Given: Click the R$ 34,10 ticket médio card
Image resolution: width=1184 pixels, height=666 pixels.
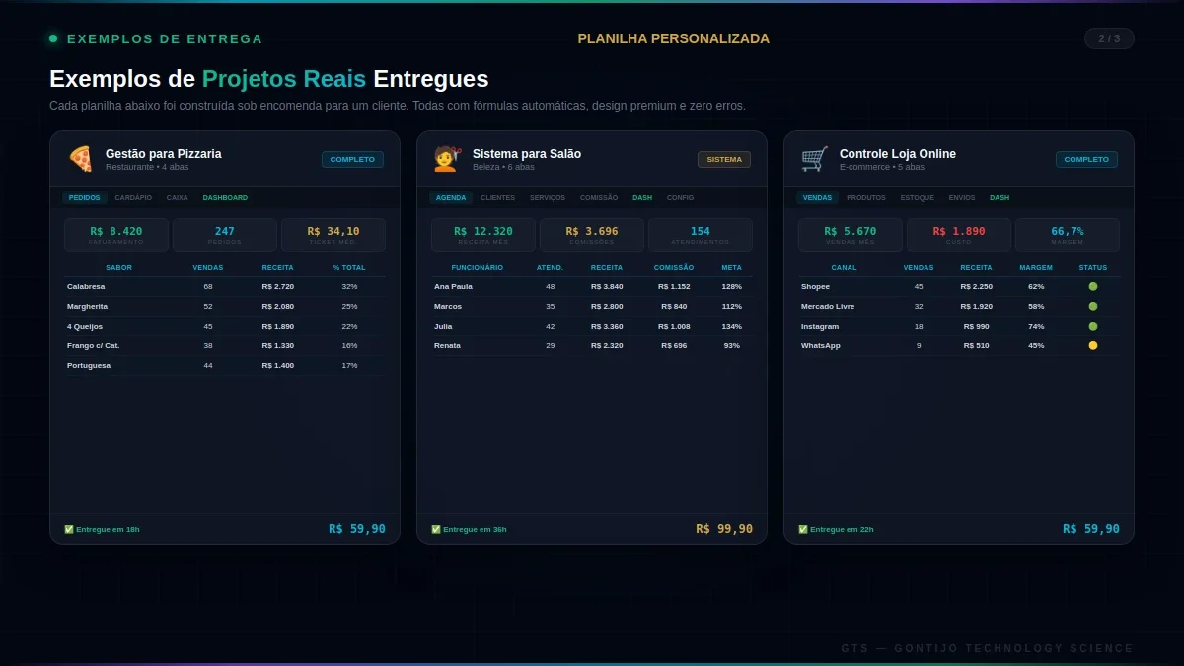Looking at the screenshot, I should coord(333,235).
